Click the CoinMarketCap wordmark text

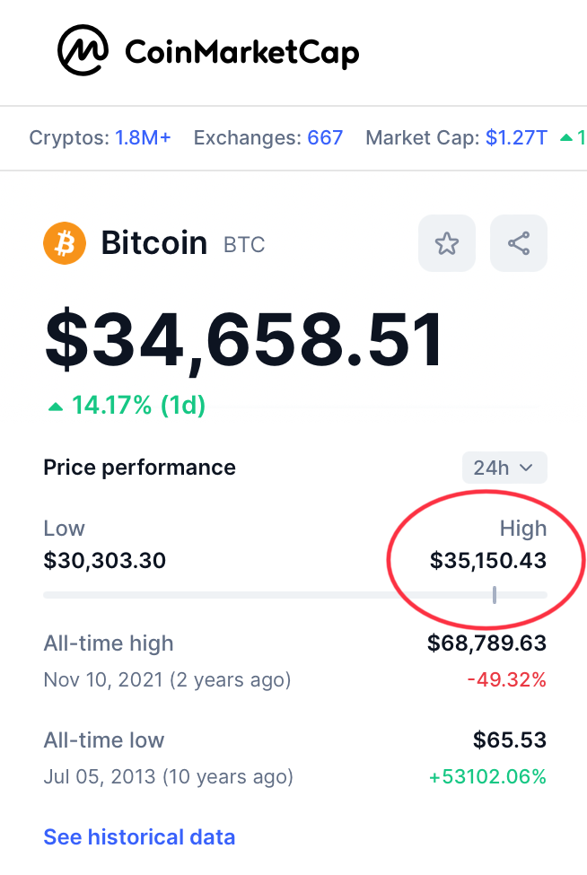pyautogui.click(x=241, y=53)
